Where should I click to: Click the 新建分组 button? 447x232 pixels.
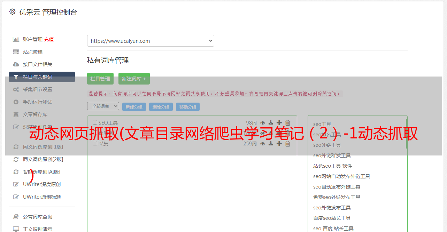point(134,107)
